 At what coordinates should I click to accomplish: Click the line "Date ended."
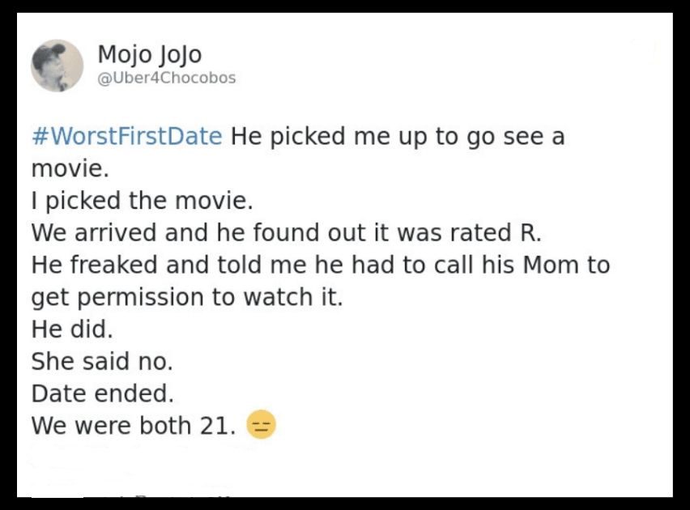click(x=103, y=393)
